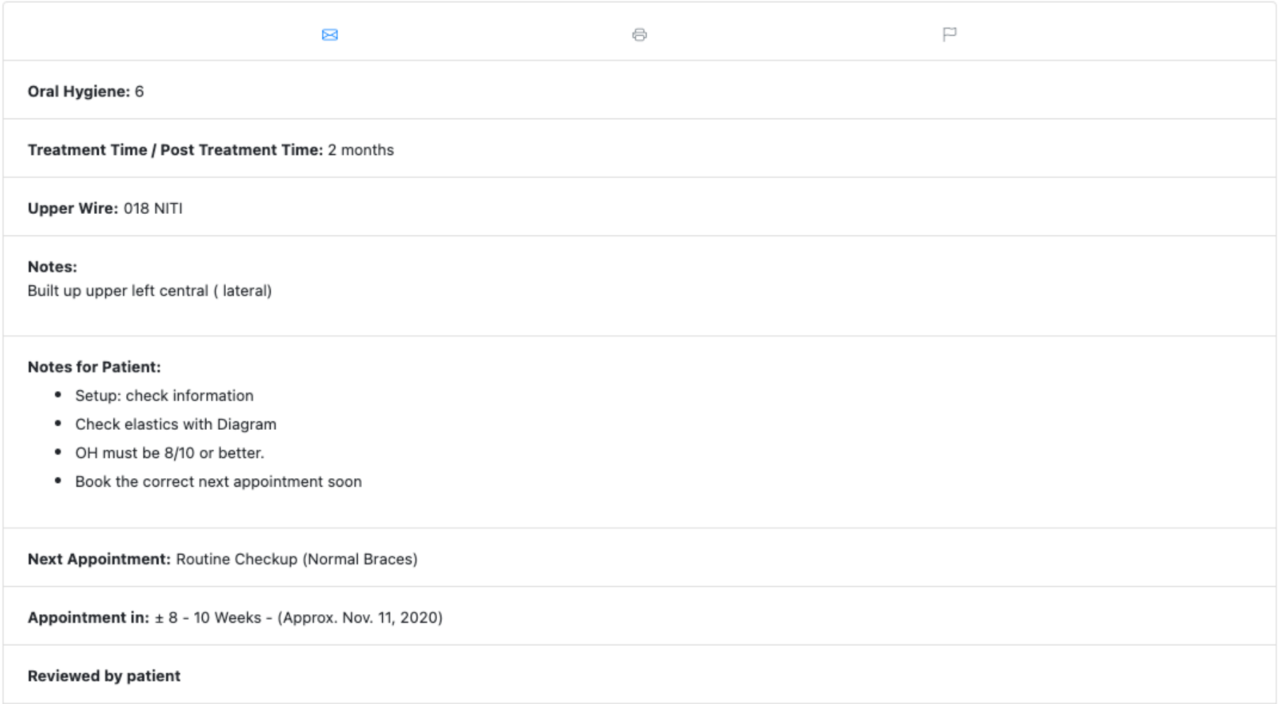The width and height of the screenshot is (1279, 704).
Task: Select the approximate Nov. 11, 2020 date
Action: [360, 618]
